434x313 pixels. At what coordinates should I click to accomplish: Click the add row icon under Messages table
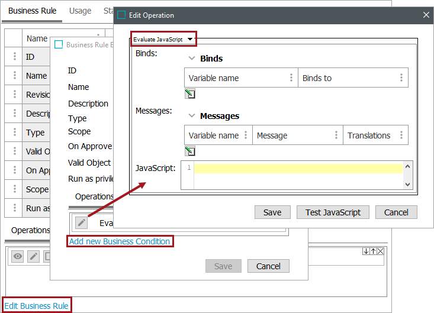[x=190, y=151]
